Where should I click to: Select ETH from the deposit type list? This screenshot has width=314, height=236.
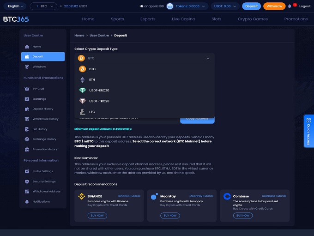click(92, 79)
